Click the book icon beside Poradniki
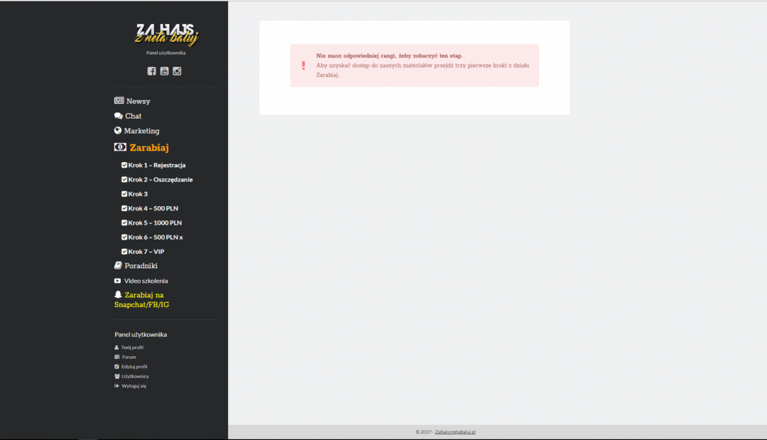Viewport: 767px width, 440px height. (118, 265)
